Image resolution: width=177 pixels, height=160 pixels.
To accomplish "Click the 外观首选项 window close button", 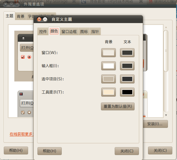I will pyautogui.click(x=6, y=4).
